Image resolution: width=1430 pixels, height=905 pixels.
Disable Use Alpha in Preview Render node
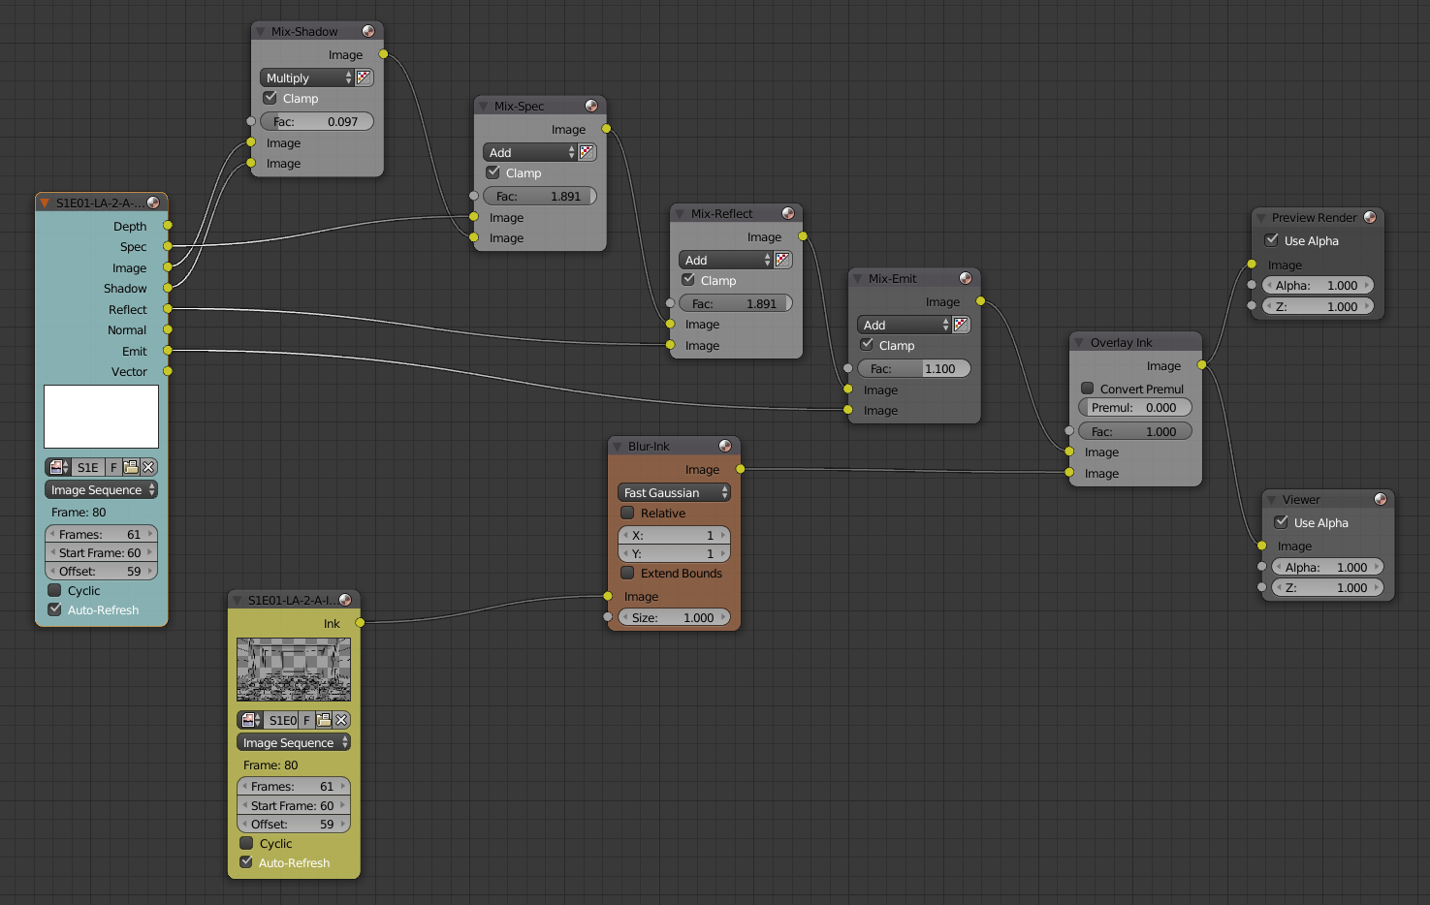pos(1272,240)
